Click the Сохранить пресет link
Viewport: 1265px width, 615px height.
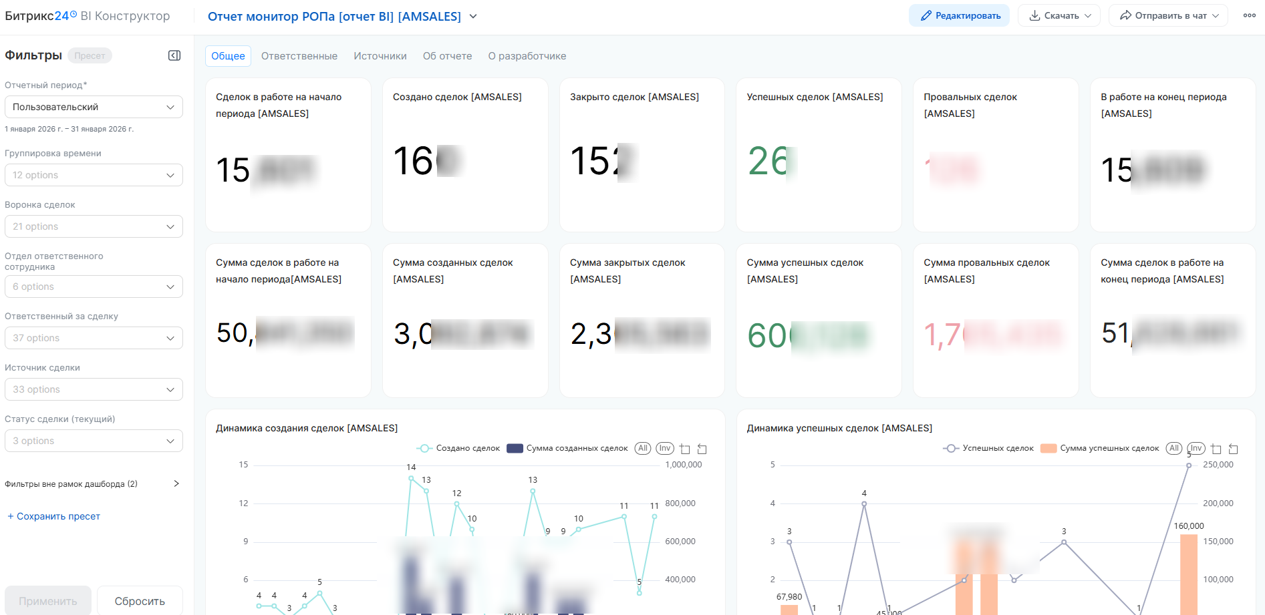coord(54,516)
